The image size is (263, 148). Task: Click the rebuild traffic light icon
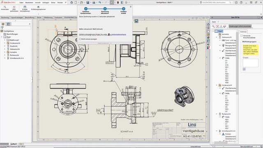[118, 2]
